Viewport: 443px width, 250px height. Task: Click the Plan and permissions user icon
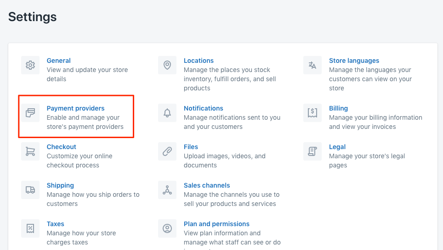[x=167, y=228]
